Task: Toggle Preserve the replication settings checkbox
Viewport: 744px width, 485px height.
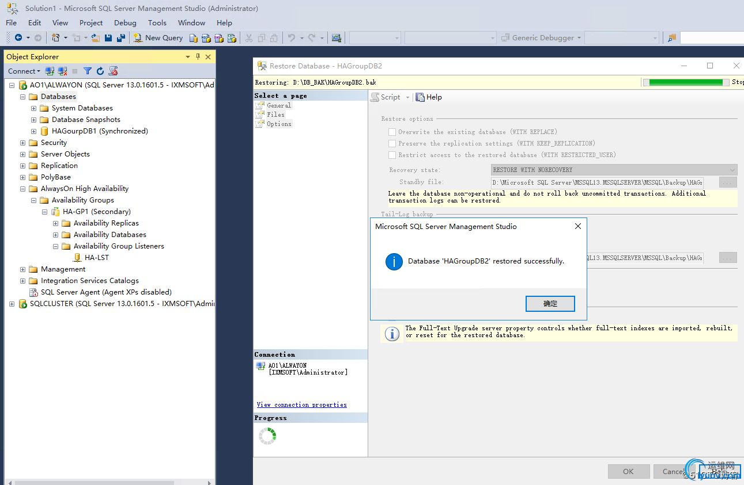Action: 392,143
